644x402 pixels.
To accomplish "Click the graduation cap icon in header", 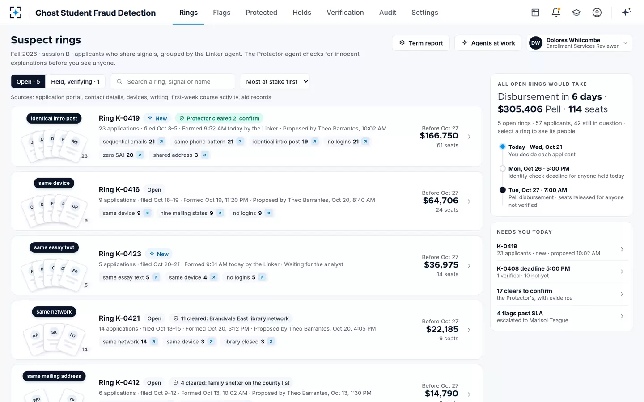I will point(576,13).
